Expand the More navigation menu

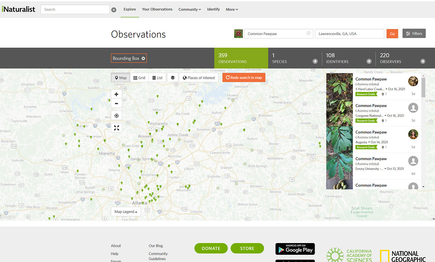point(232,9)
